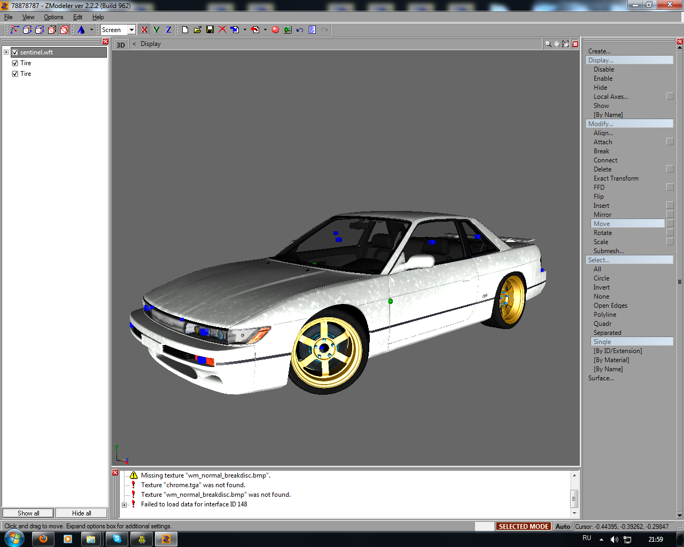Toggle the selected mode red cube icon
The image size is (684, 547).
pos(64,30)
